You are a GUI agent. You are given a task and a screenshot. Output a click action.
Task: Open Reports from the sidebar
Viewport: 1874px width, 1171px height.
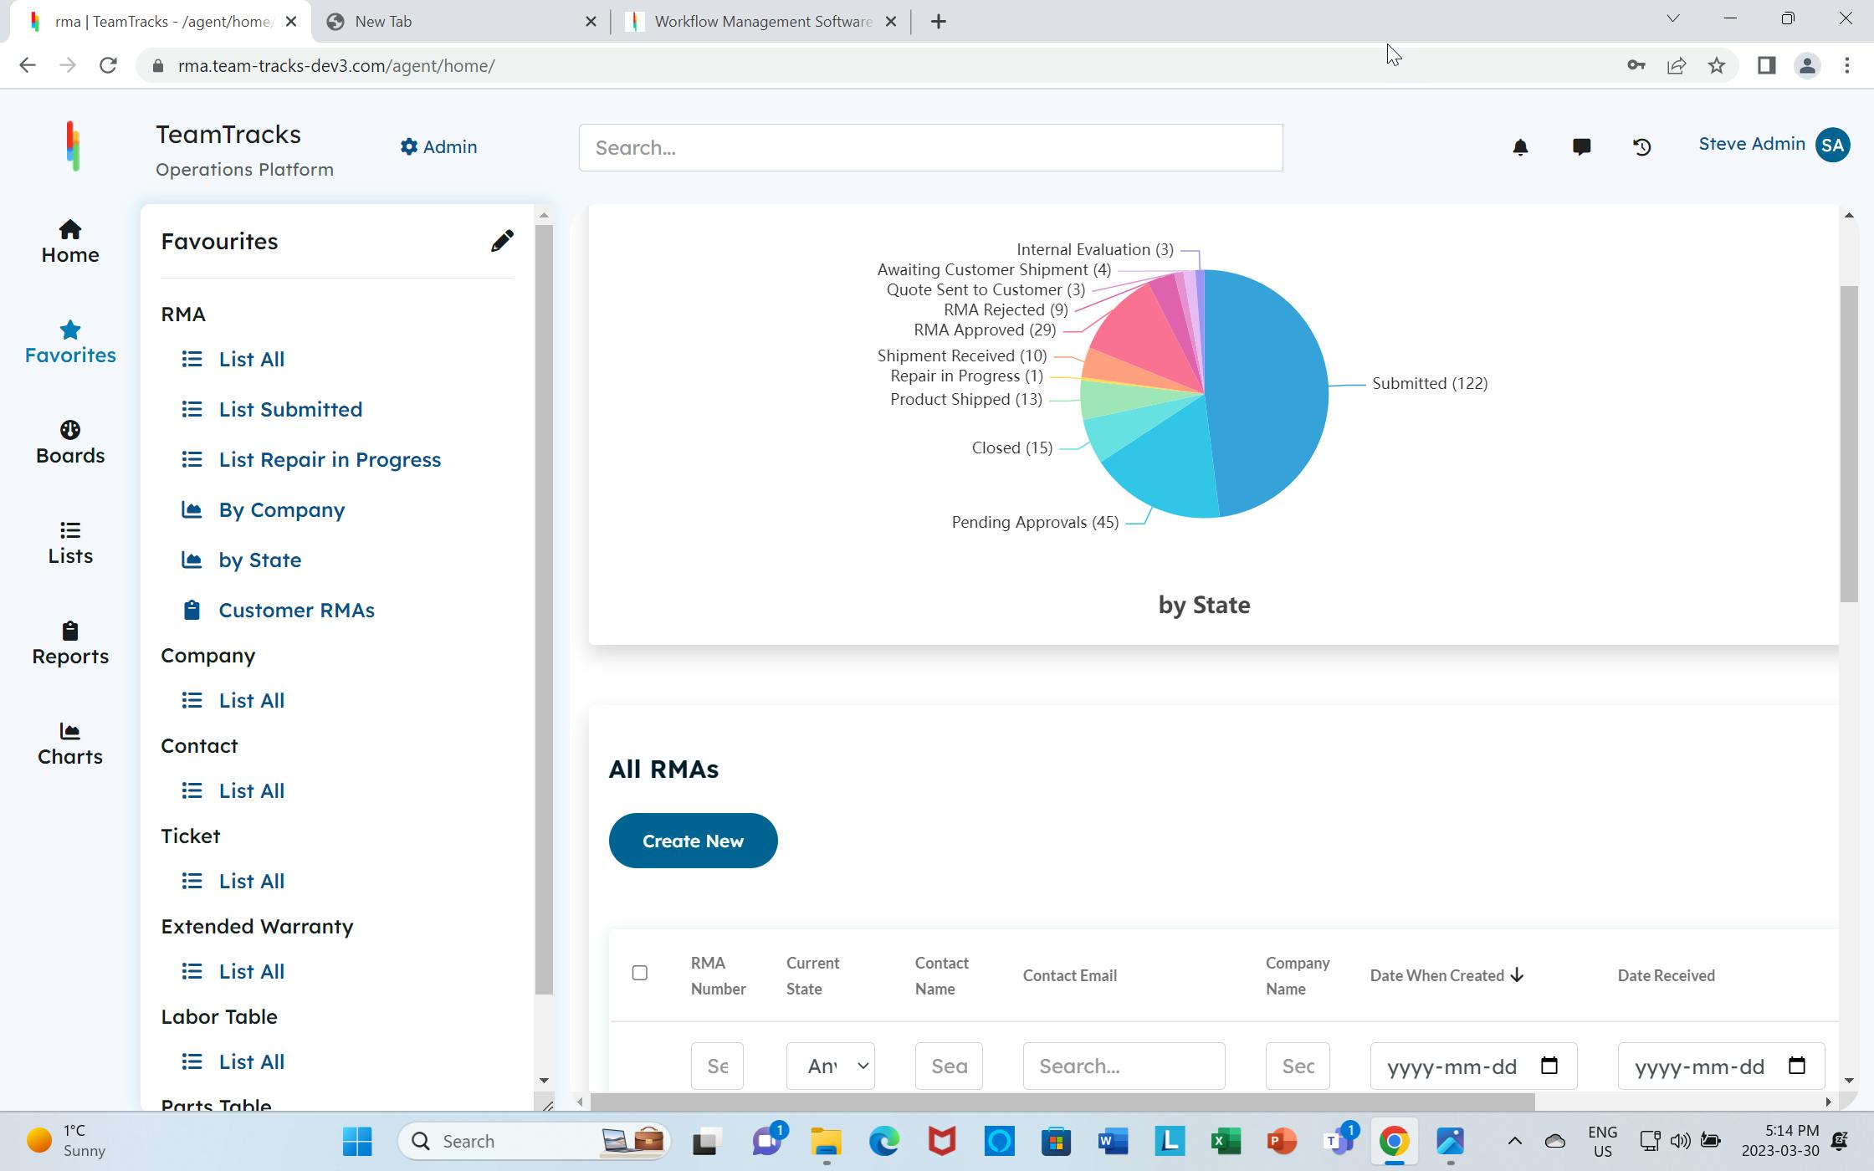pos(69,642)
